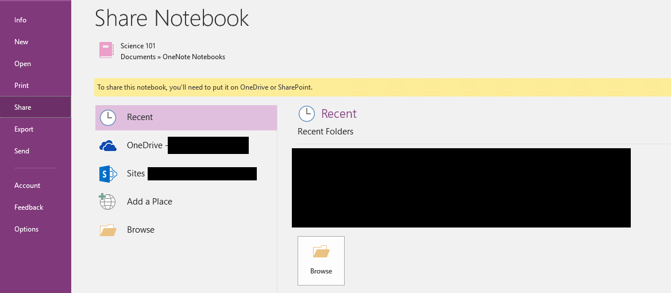
Task: Click the clock icon in the Recent list row
Action: pyautogui.click(x=108, y=118)
